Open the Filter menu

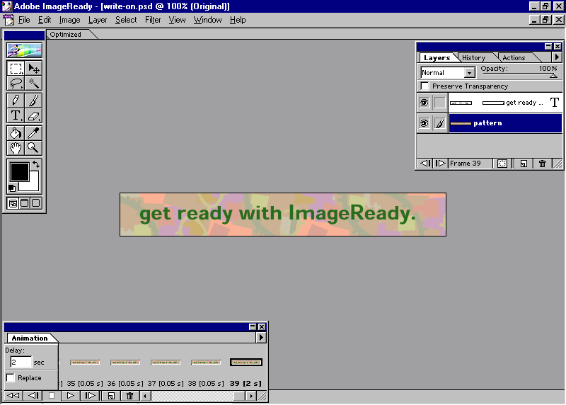pos(153,20)
